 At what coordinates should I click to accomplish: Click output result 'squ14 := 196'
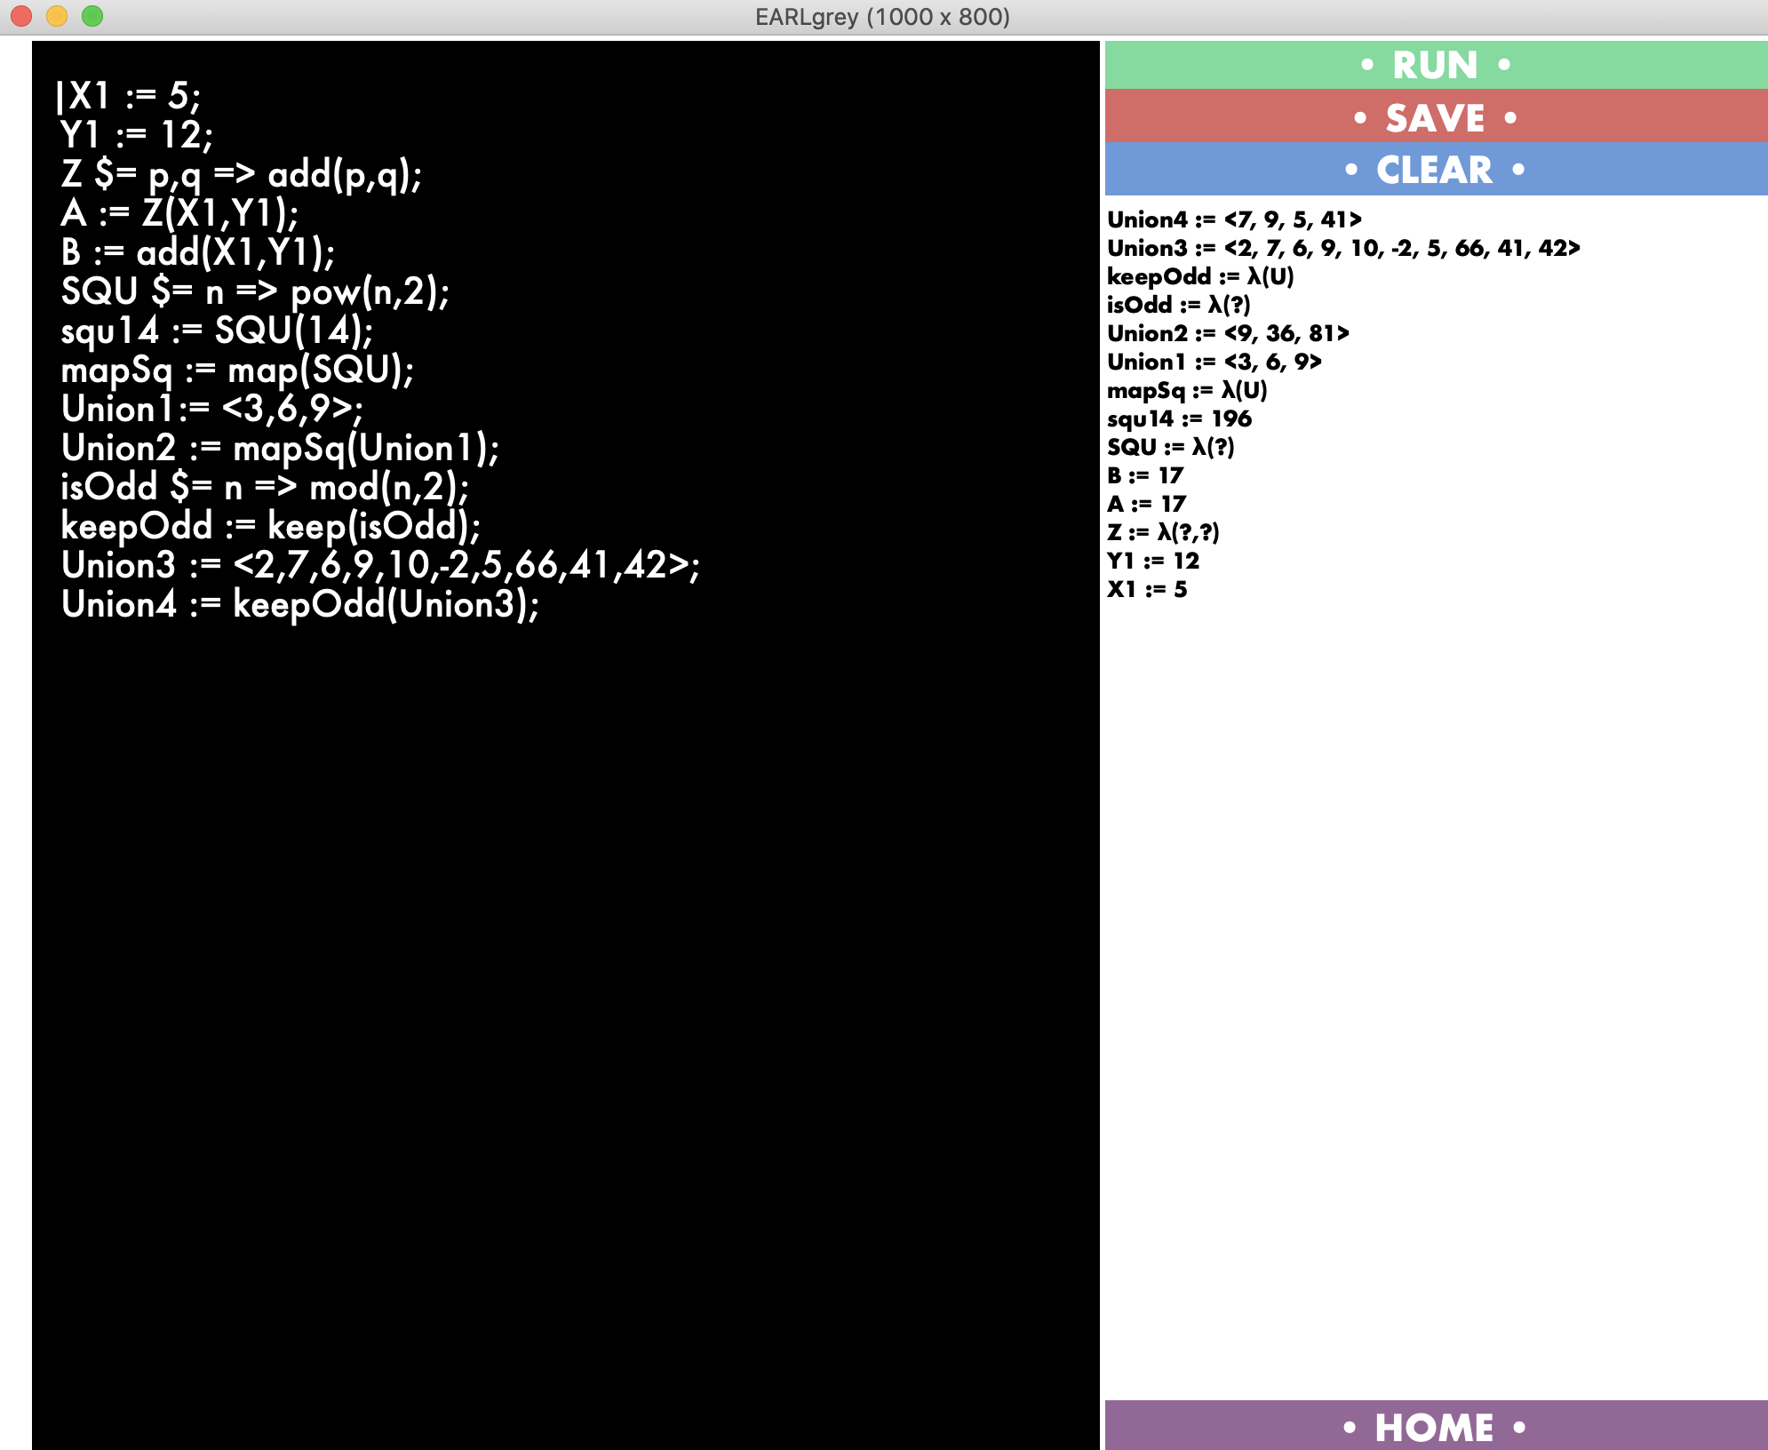tap(1178, 418)
